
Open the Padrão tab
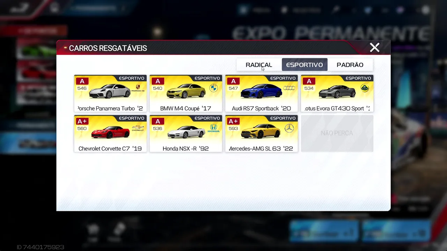(x=350, y=65)
